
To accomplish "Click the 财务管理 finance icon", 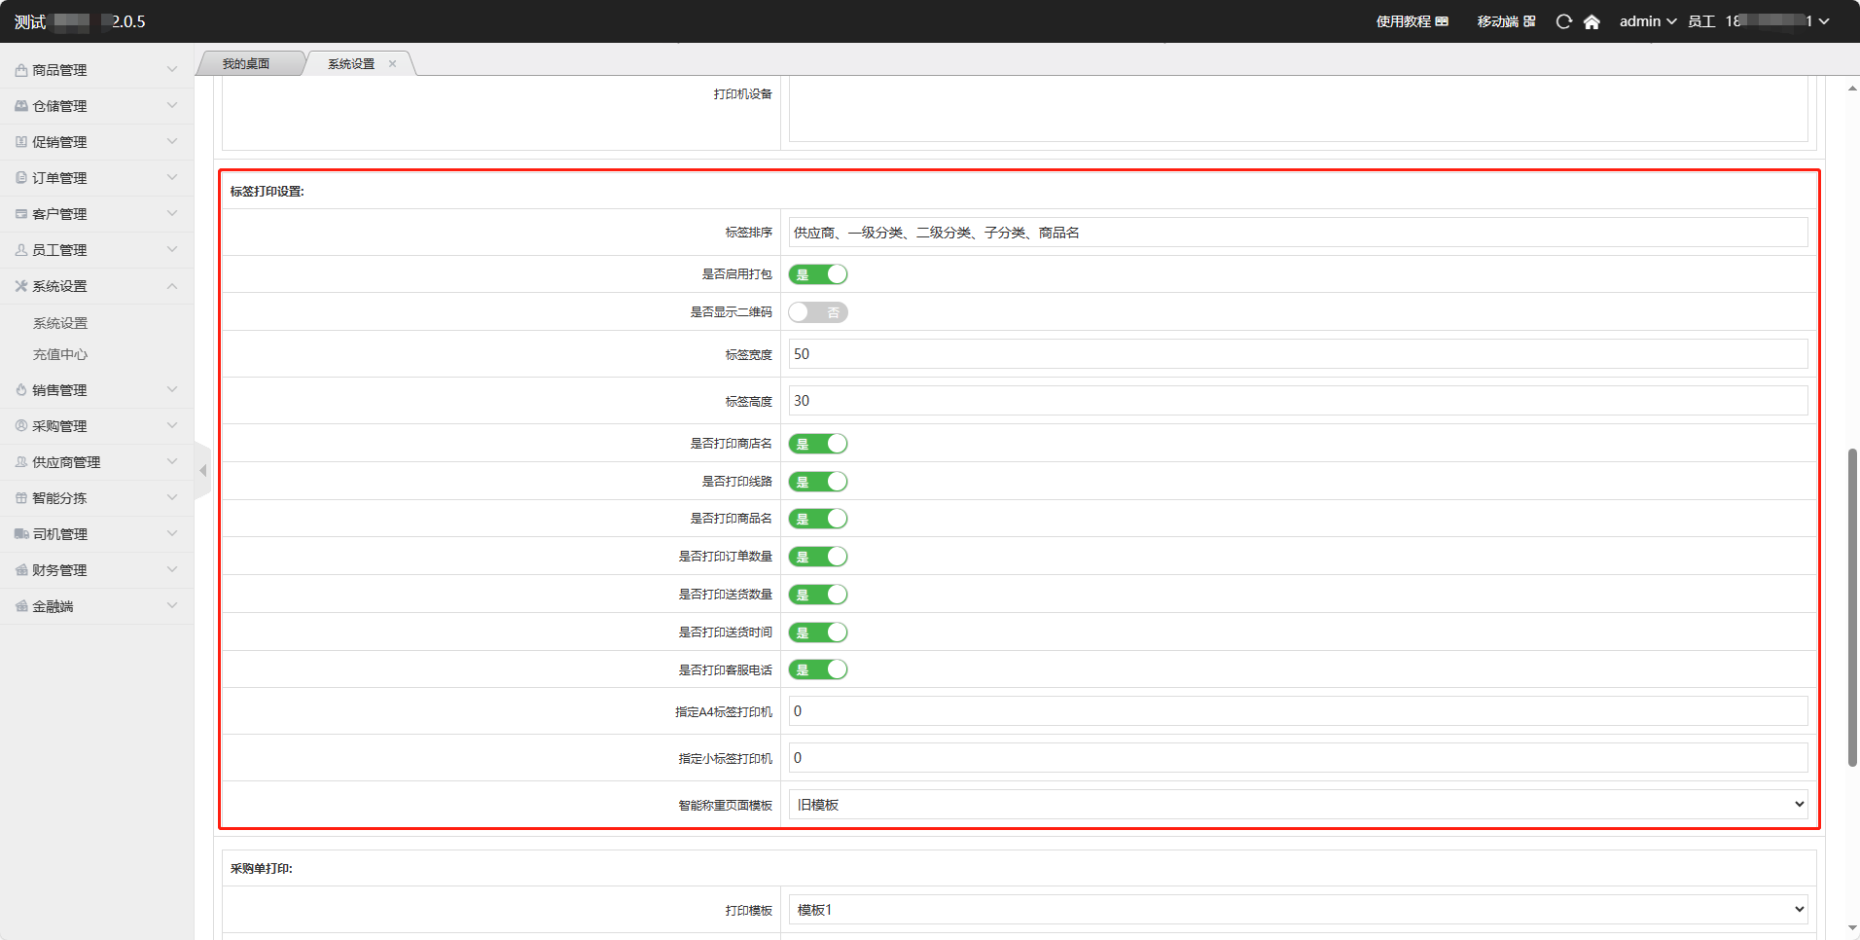I will point(20,570).
